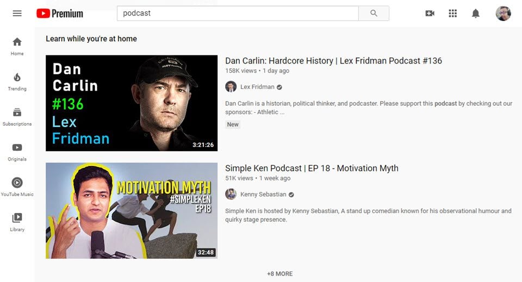Click the YouTube Premium logo
Viewport: 522px width, 282px height.
(60, 13)
